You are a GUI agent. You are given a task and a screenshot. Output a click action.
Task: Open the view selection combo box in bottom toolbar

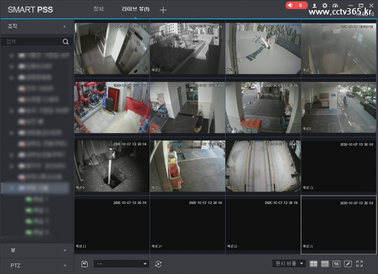pos(121,263)
